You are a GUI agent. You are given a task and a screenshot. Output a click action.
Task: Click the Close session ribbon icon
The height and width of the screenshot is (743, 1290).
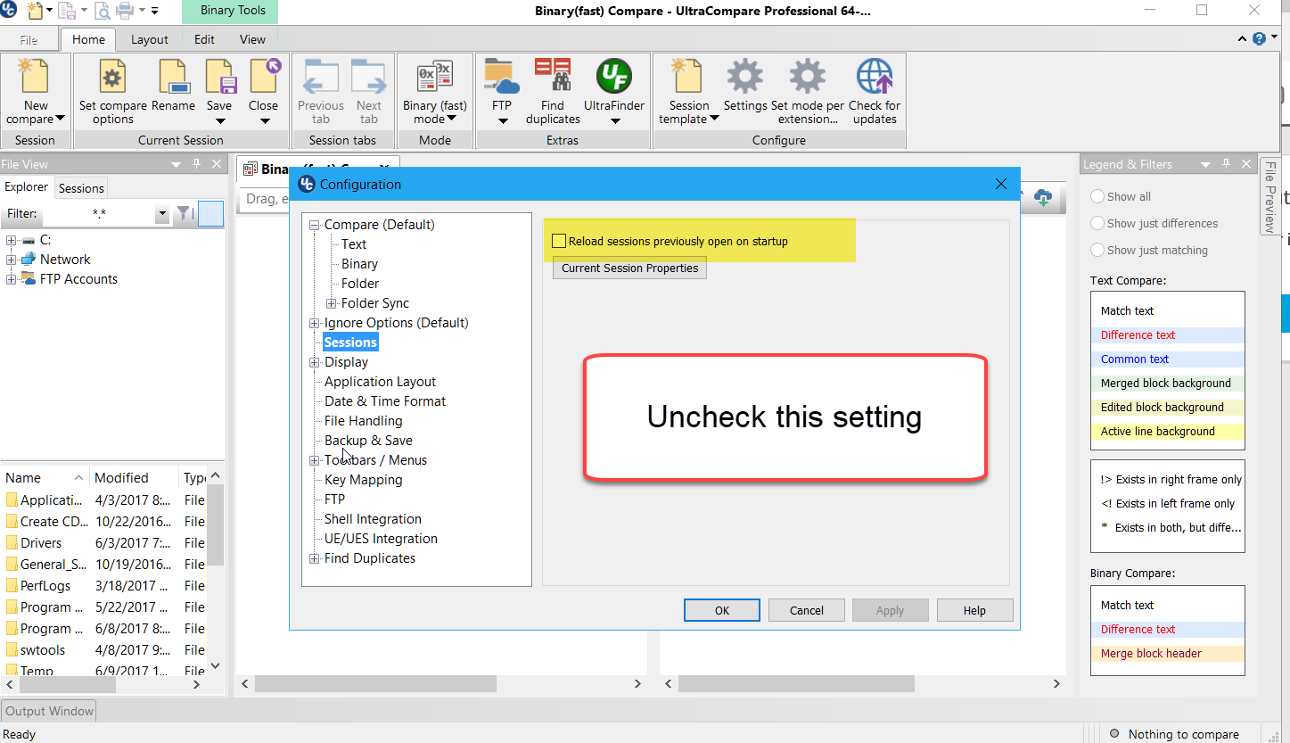(264, 77)
